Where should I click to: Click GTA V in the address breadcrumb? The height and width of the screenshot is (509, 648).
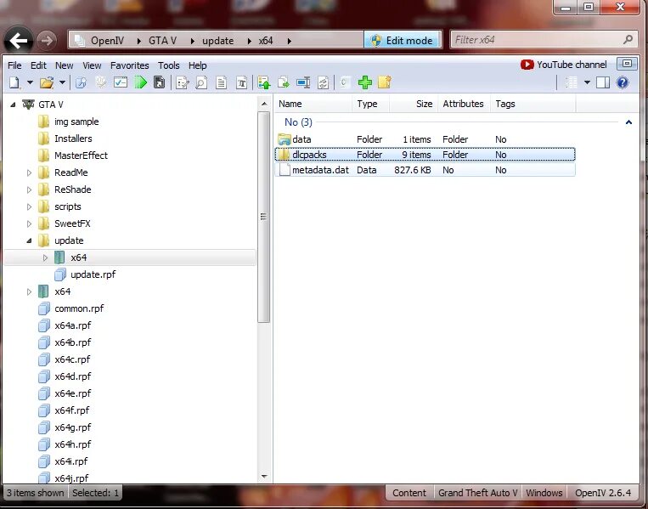(162, 41)
